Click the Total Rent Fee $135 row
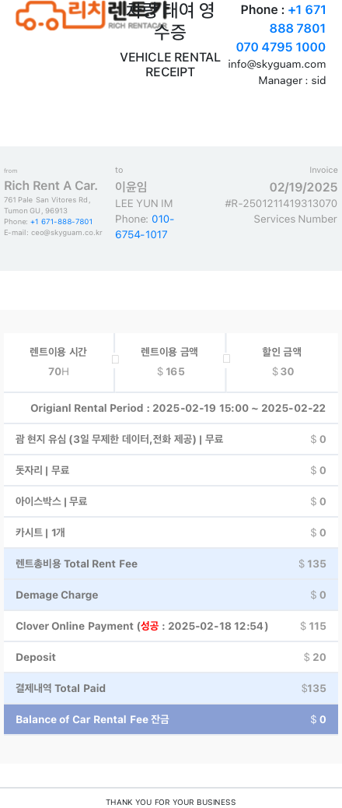This screenshot has width=342, height=808. 171,564
